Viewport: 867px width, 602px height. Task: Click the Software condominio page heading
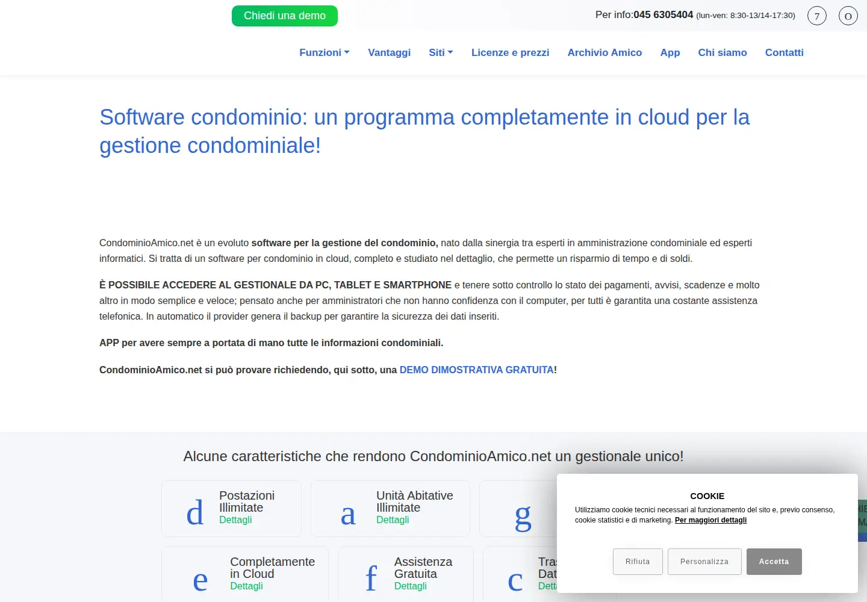tap(424, 131)
